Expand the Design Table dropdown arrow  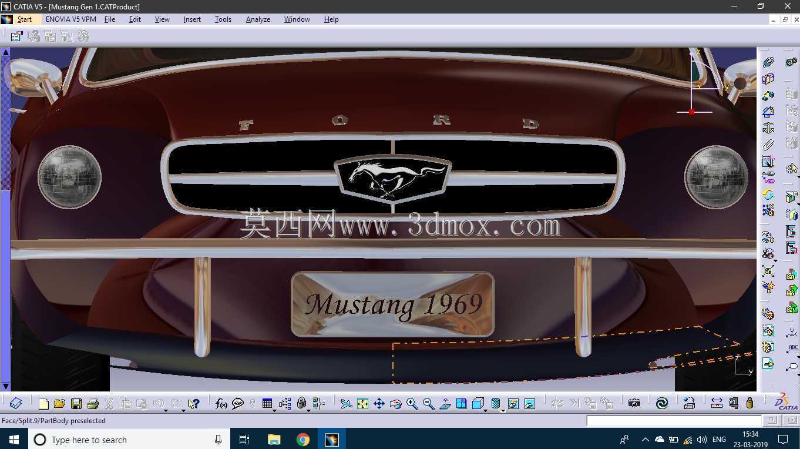(x=274, y=410)
